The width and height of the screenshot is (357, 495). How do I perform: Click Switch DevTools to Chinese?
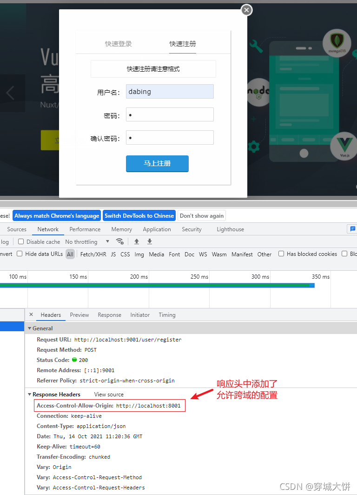(139, 215)
